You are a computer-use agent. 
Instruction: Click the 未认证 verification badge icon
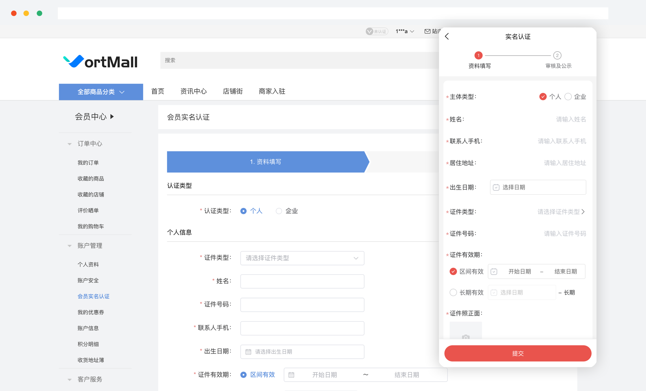[370, 31]
